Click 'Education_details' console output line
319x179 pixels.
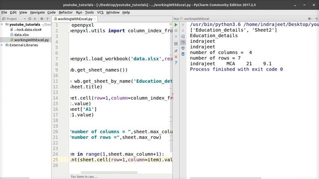tap(214, 36)
